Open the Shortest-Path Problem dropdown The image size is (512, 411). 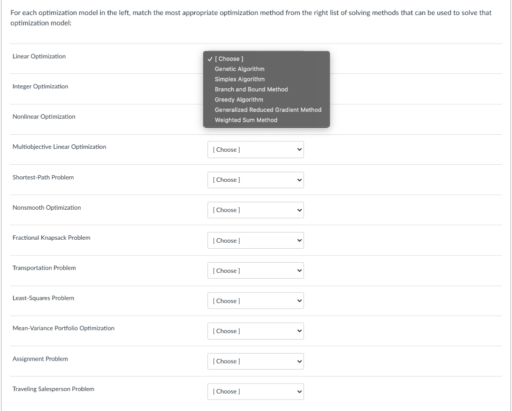click(255, 180)
